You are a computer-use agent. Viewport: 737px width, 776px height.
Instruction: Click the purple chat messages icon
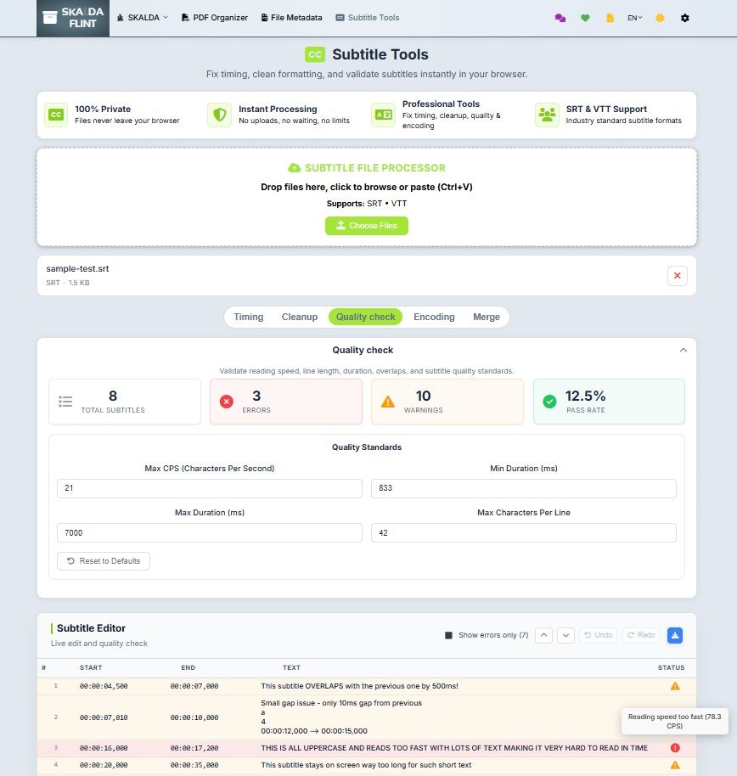tap(560, 17)
